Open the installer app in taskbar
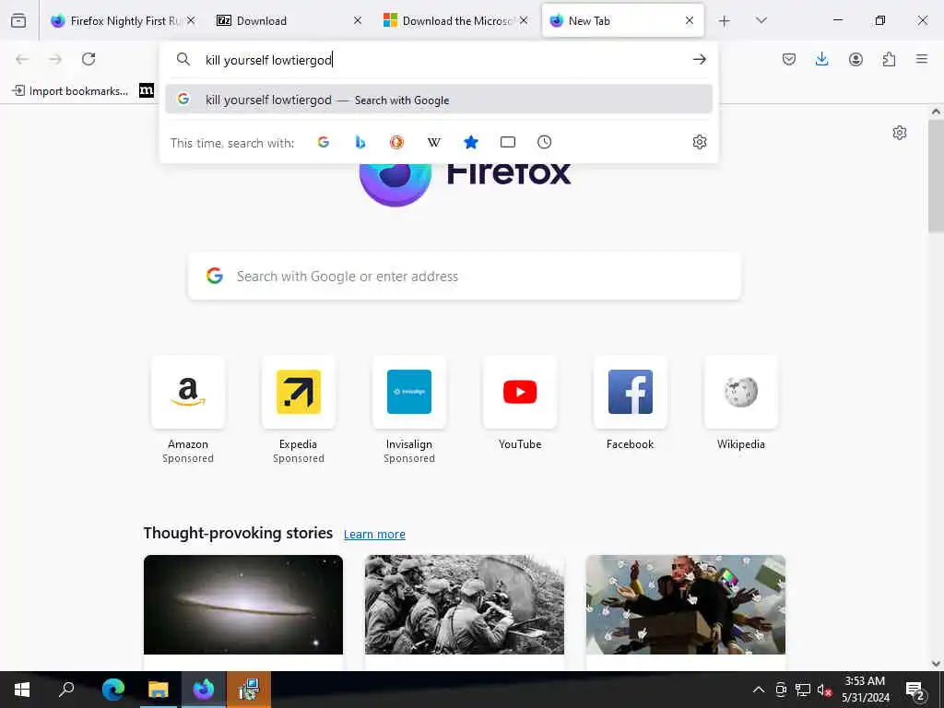Image resolution: width=944 pixels, height=708 pixels. coord(249,690)
